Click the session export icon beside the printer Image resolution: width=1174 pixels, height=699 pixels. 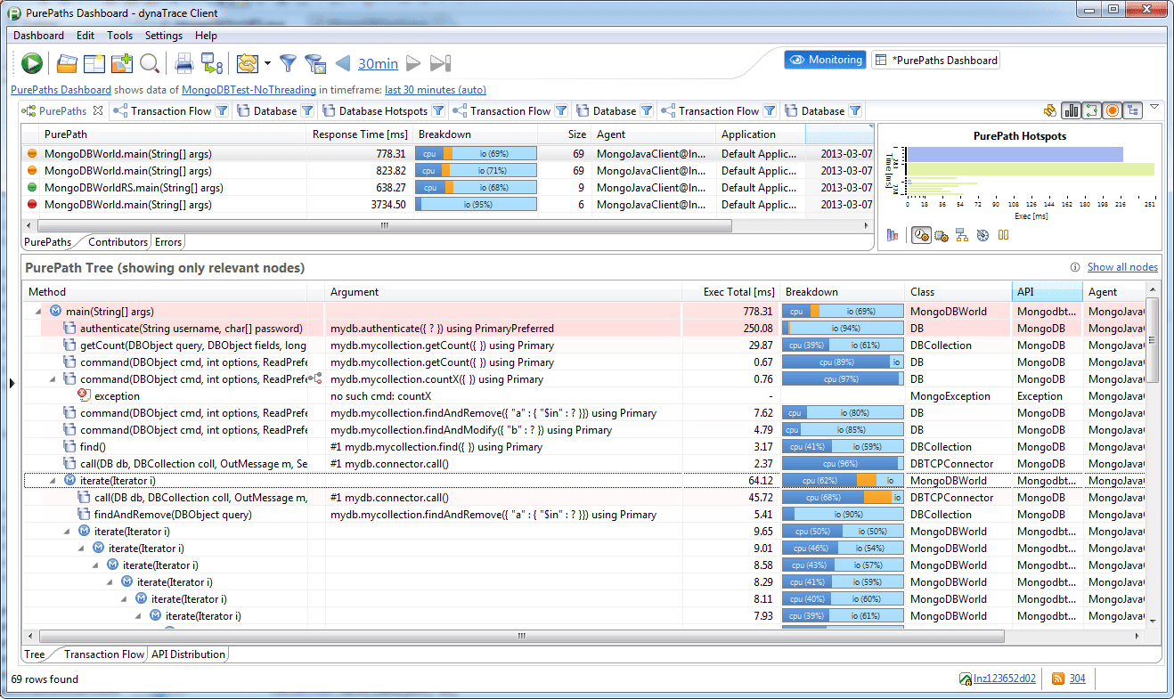[x=212, y=63]
